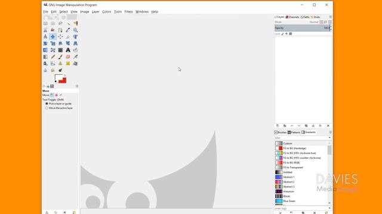Select the Scale tool
Viewport: 382px width, 214px height.
coord(53,43)
